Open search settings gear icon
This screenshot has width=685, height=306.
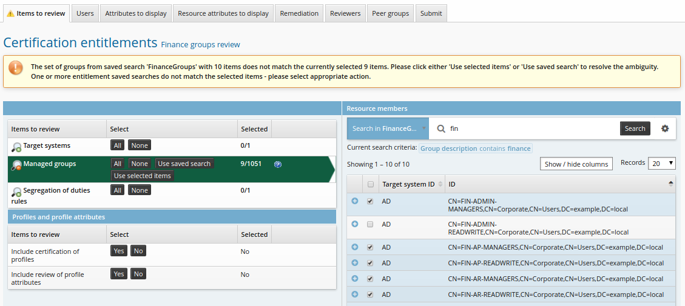pyautogui.click(x=665, y=128)
